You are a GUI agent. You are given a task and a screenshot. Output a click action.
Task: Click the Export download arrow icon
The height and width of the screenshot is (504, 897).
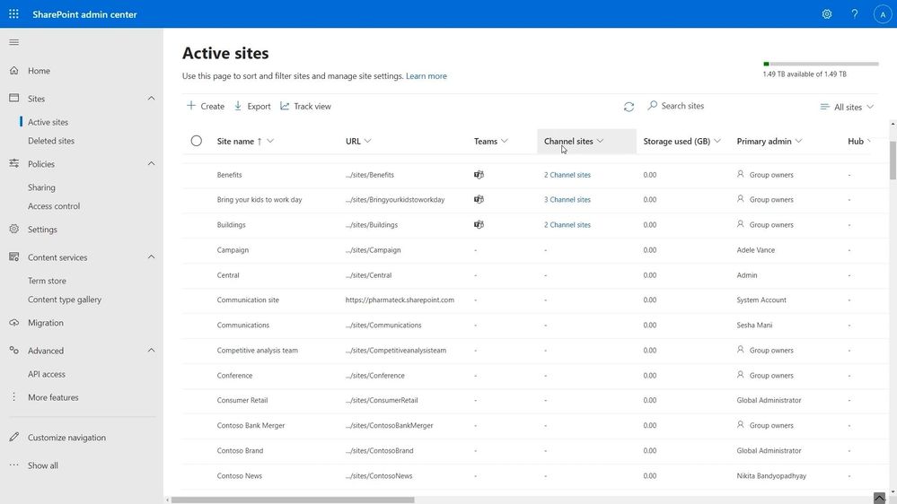point(238,106)
